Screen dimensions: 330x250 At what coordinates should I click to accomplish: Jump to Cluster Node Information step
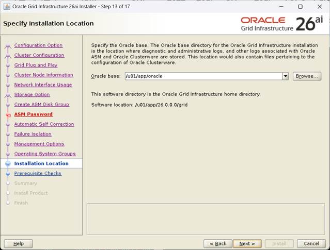44,75
